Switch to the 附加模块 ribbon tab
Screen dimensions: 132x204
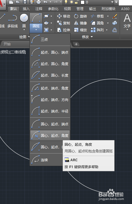[108, 9]
